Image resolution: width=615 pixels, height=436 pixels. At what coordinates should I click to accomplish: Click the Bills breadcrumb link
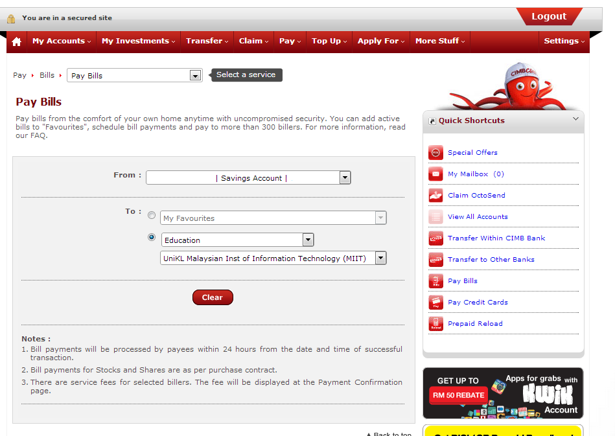pos(47,75)
